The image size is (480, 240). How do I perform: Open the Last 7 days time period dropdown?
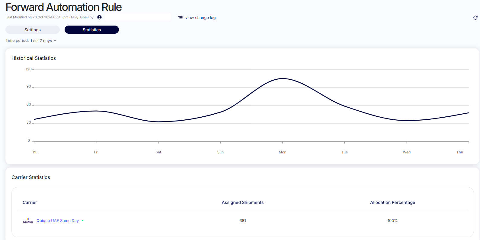pos(42,41)
